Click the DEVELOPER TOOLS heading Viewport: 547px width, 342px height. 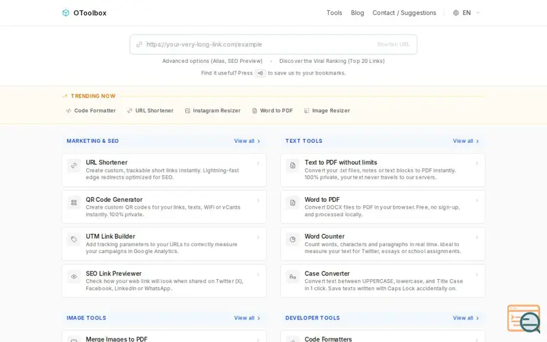point(312,318)
